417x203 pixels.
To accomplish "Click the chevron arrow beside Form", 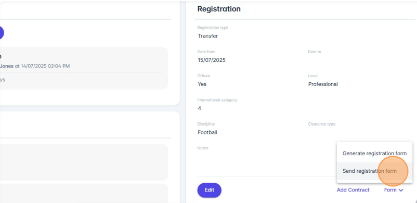I will click(401, 190).
